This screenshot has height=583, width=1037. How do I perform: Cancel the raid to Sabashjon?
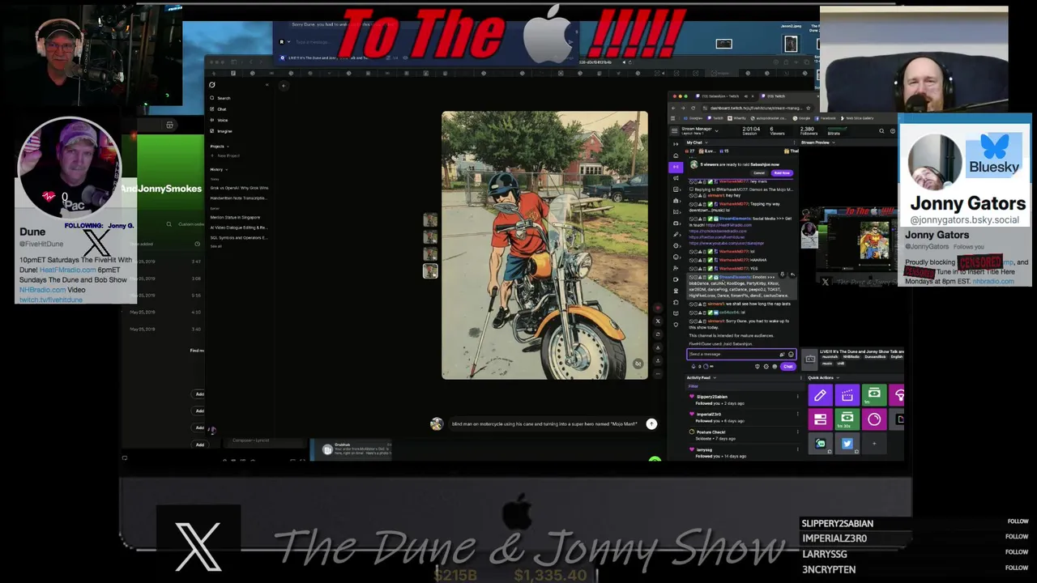tap(759, 173)
